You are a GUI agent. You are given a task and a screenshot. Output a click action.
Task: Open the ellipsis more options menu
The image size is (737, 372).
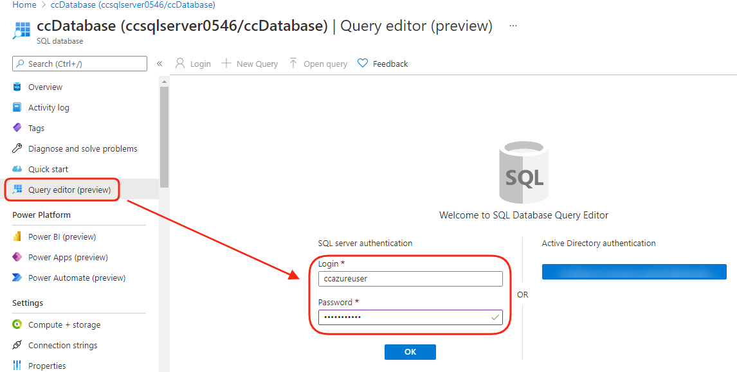tap(513, 26)
